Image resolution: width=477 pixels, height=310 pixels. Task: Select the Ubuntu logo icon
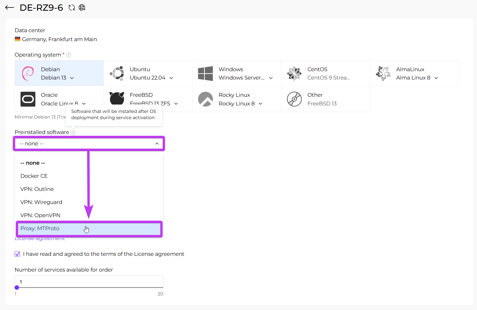pyautogui.click(x=117, y=74)
